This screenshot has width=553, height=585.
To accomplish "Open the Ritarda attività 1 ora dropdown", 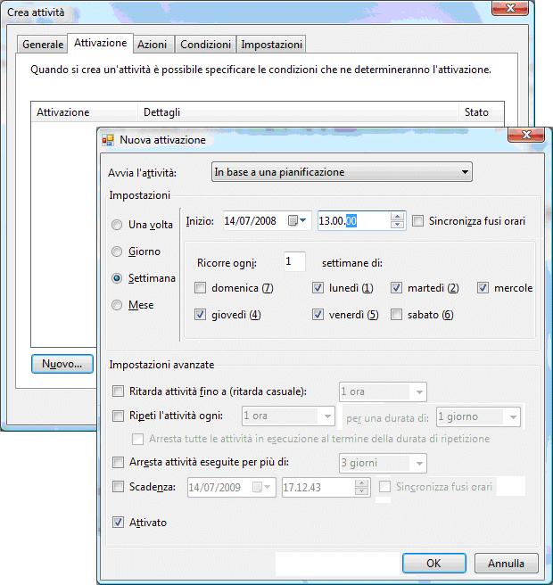I will [x=383, y=391].
